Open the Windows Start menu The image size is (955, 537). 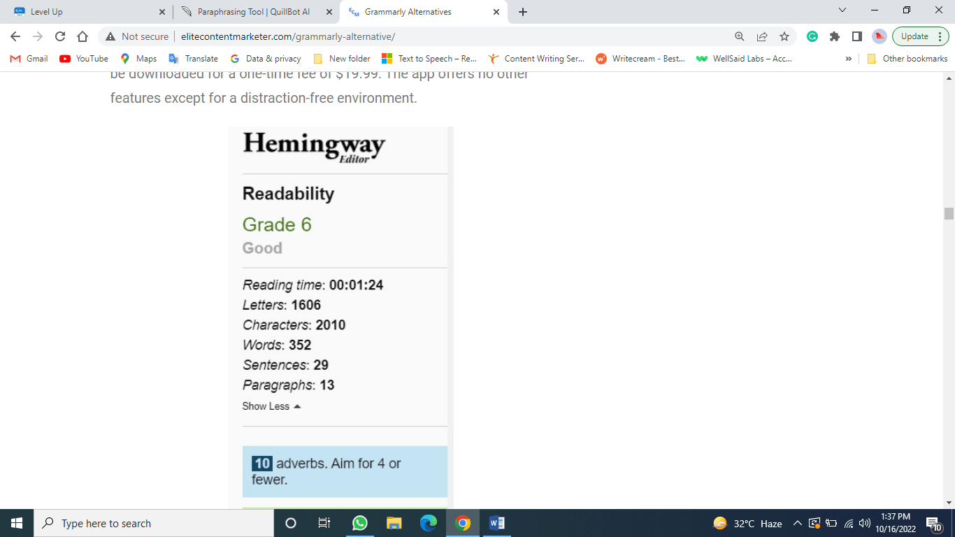(17, 523)
